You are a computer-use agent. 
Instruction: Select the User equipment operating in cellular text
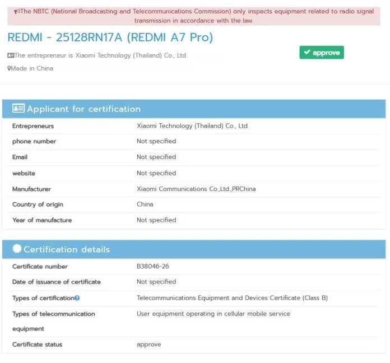(213, 314)
